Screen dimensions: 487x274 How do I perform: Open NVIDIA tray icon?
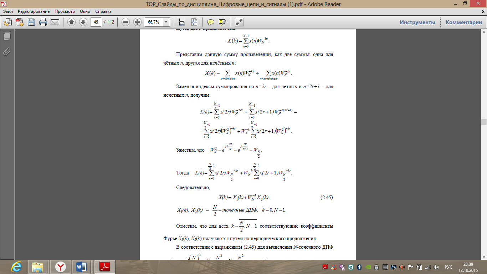coord(368,267)
